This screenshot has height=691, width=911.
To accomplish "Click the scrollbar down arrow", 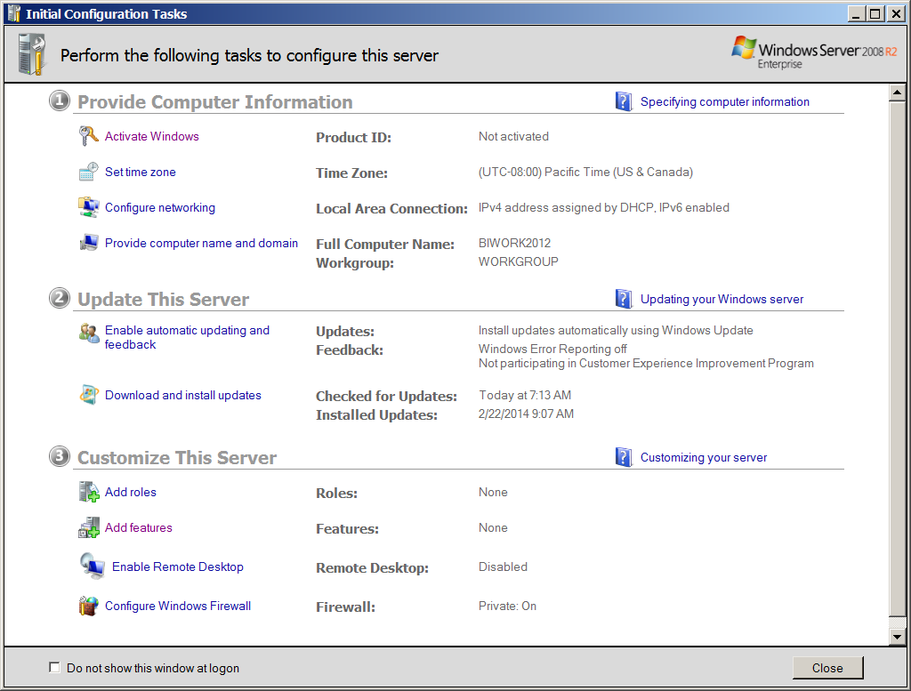I will tap(898, 636).
